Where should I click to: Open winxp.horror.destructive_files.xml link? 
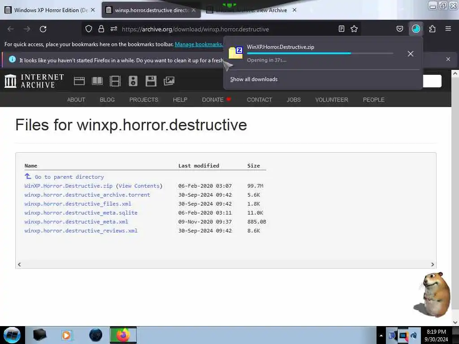point(78,204)
